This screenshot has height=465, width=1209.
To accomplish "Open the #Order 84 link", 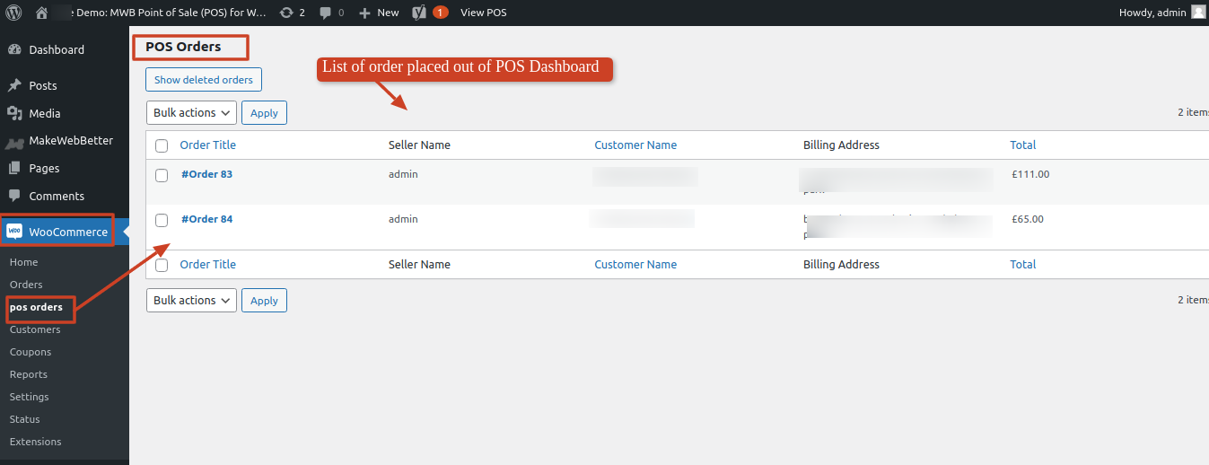I will (206, 219).
